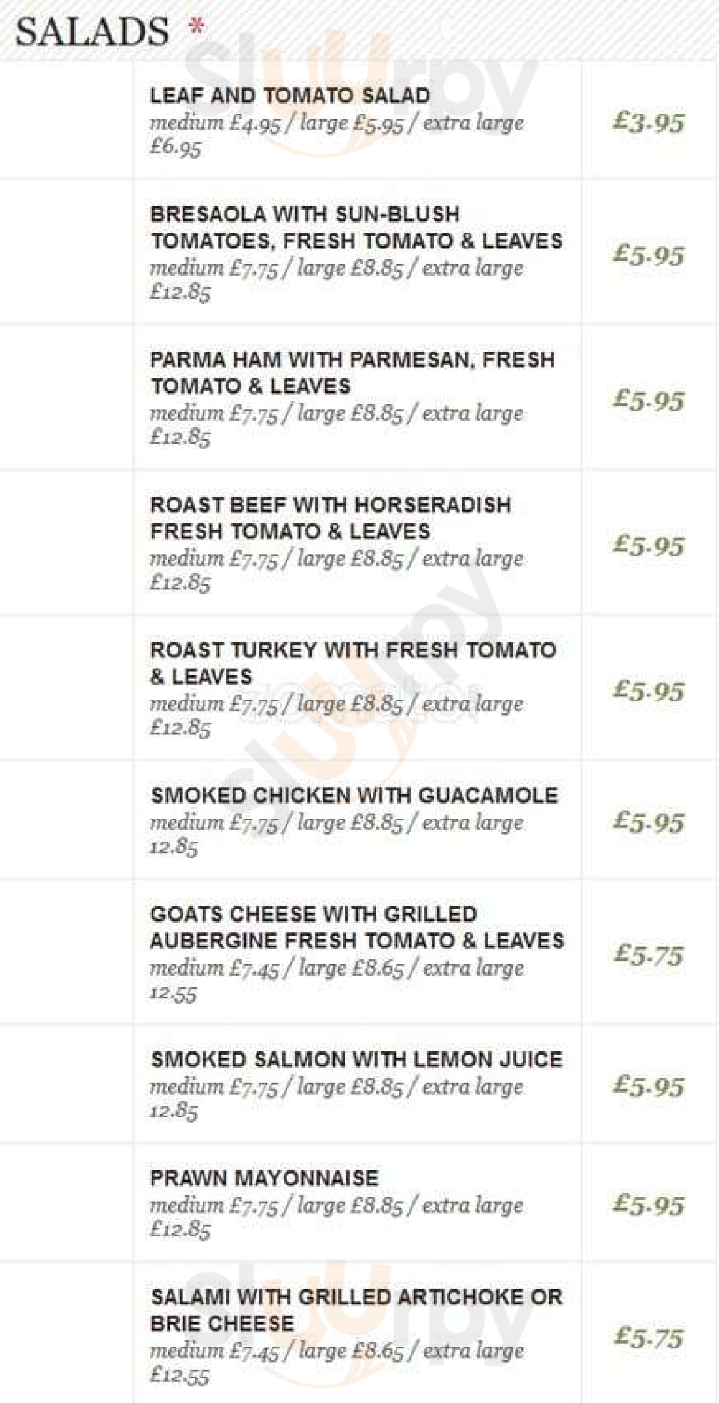Choose Salami with Grilled Artichoke or Brie
The height and width of the screenshot is (1403, 719).
tap(356, 1310)
